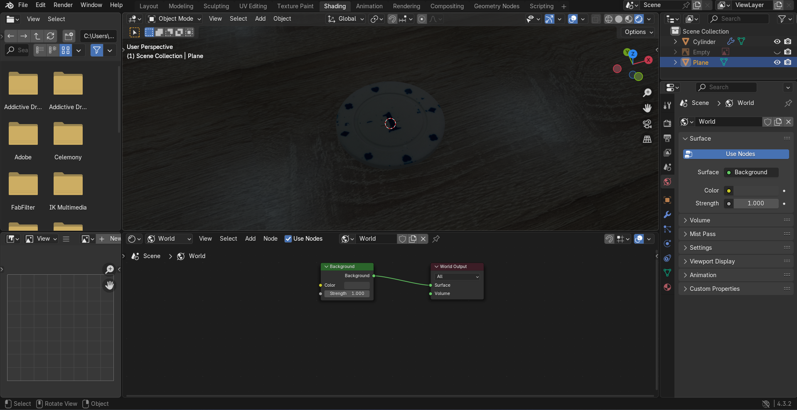This screenshot has width=797, height=410.
Task: Expand the Viewport Display panel
Action: point(712,261)
